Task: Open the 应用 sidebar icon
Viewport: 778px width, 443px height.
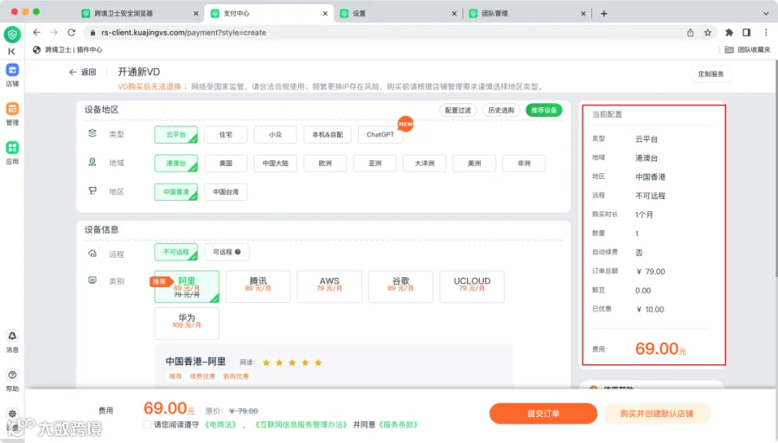Action: [12, 147]
